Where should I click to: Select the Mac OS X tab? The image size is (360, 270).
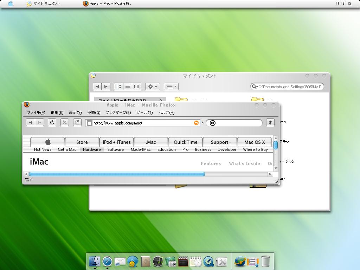tap(255, 142)
